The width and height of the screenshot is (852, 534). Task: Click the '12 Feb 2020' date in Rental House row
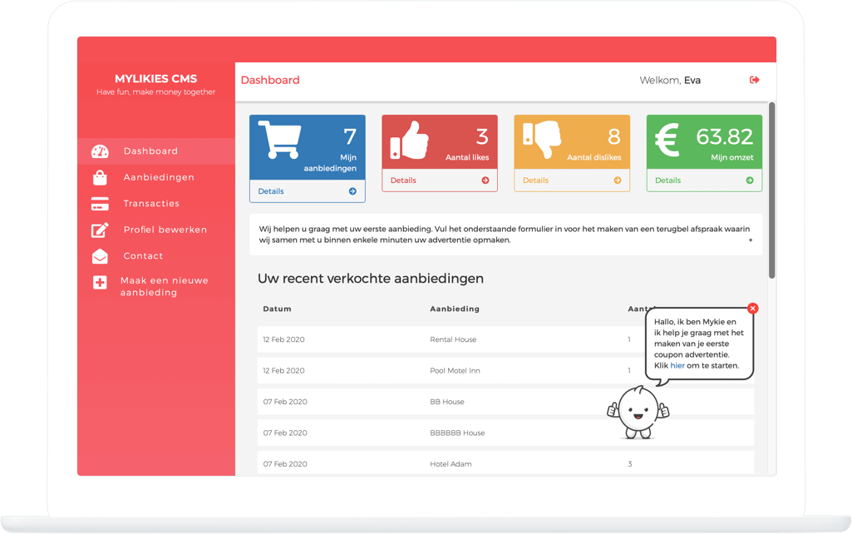click(283, 339)
